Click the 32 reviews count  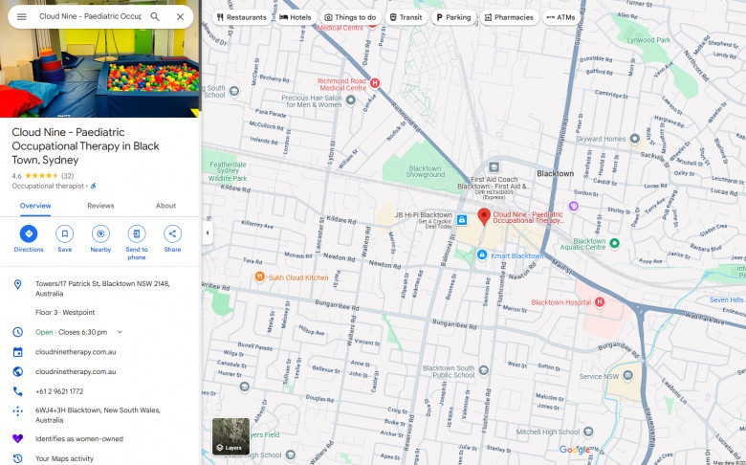click(68, 176)
